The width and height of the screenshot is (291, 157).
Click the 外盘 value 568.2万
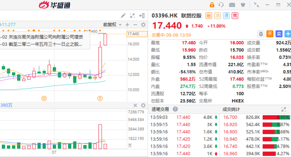[188, 79]
